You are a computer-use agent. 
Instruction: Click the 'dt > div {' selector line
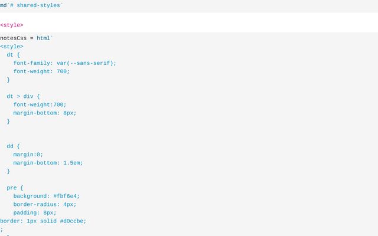click(24, 96)
